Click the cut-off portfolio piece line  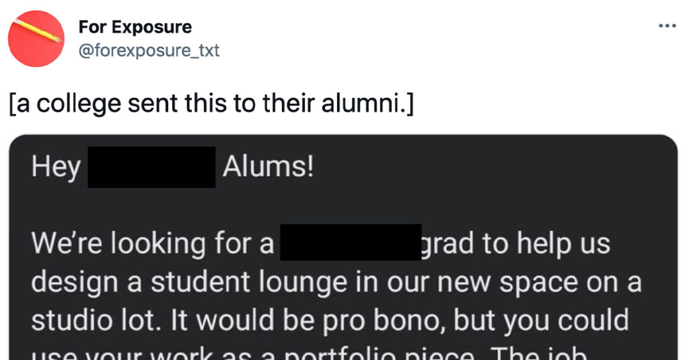click(310, 353)
